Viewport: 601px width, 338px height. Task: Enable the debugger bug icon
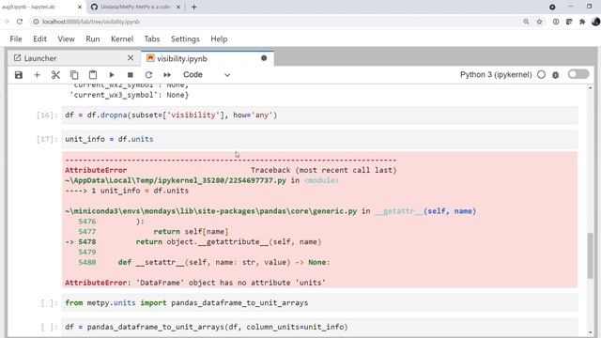click(x=555, y=75)
